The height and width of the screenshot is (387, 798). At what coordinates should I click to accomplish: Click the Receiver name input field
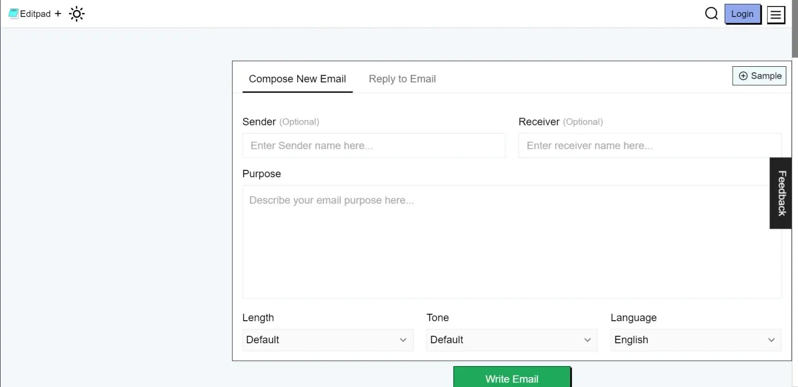coord(649,145)
